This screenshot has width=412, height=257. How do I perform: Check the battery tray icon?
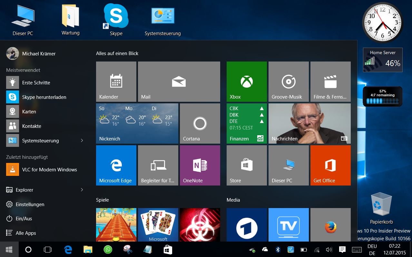pyautogui.click(x=304, y=250)
